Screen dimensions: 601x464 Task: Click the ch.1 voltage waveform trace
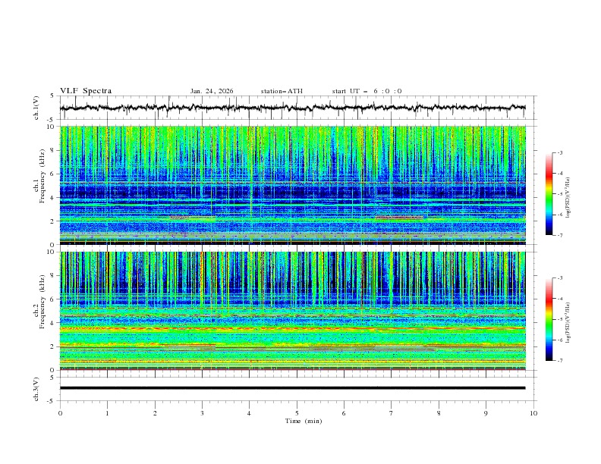tap(292, 108)
